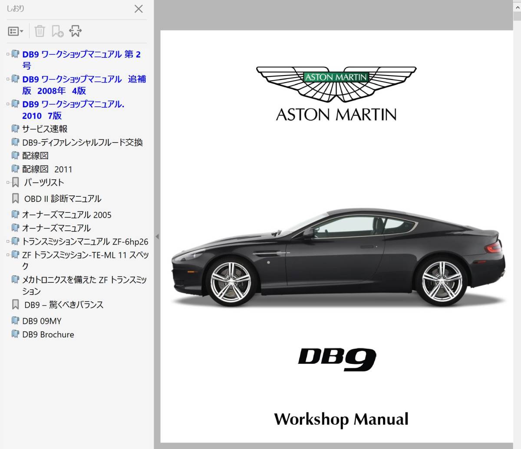Expand トランスミッションマニュアル ZF-6hp26 bookmark

8,241
